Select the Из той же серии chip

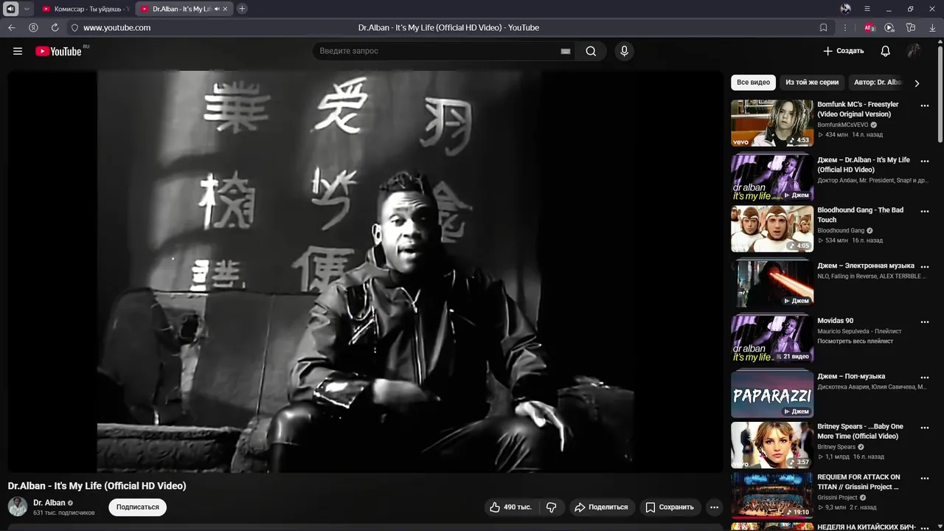(x=812, y=83)
